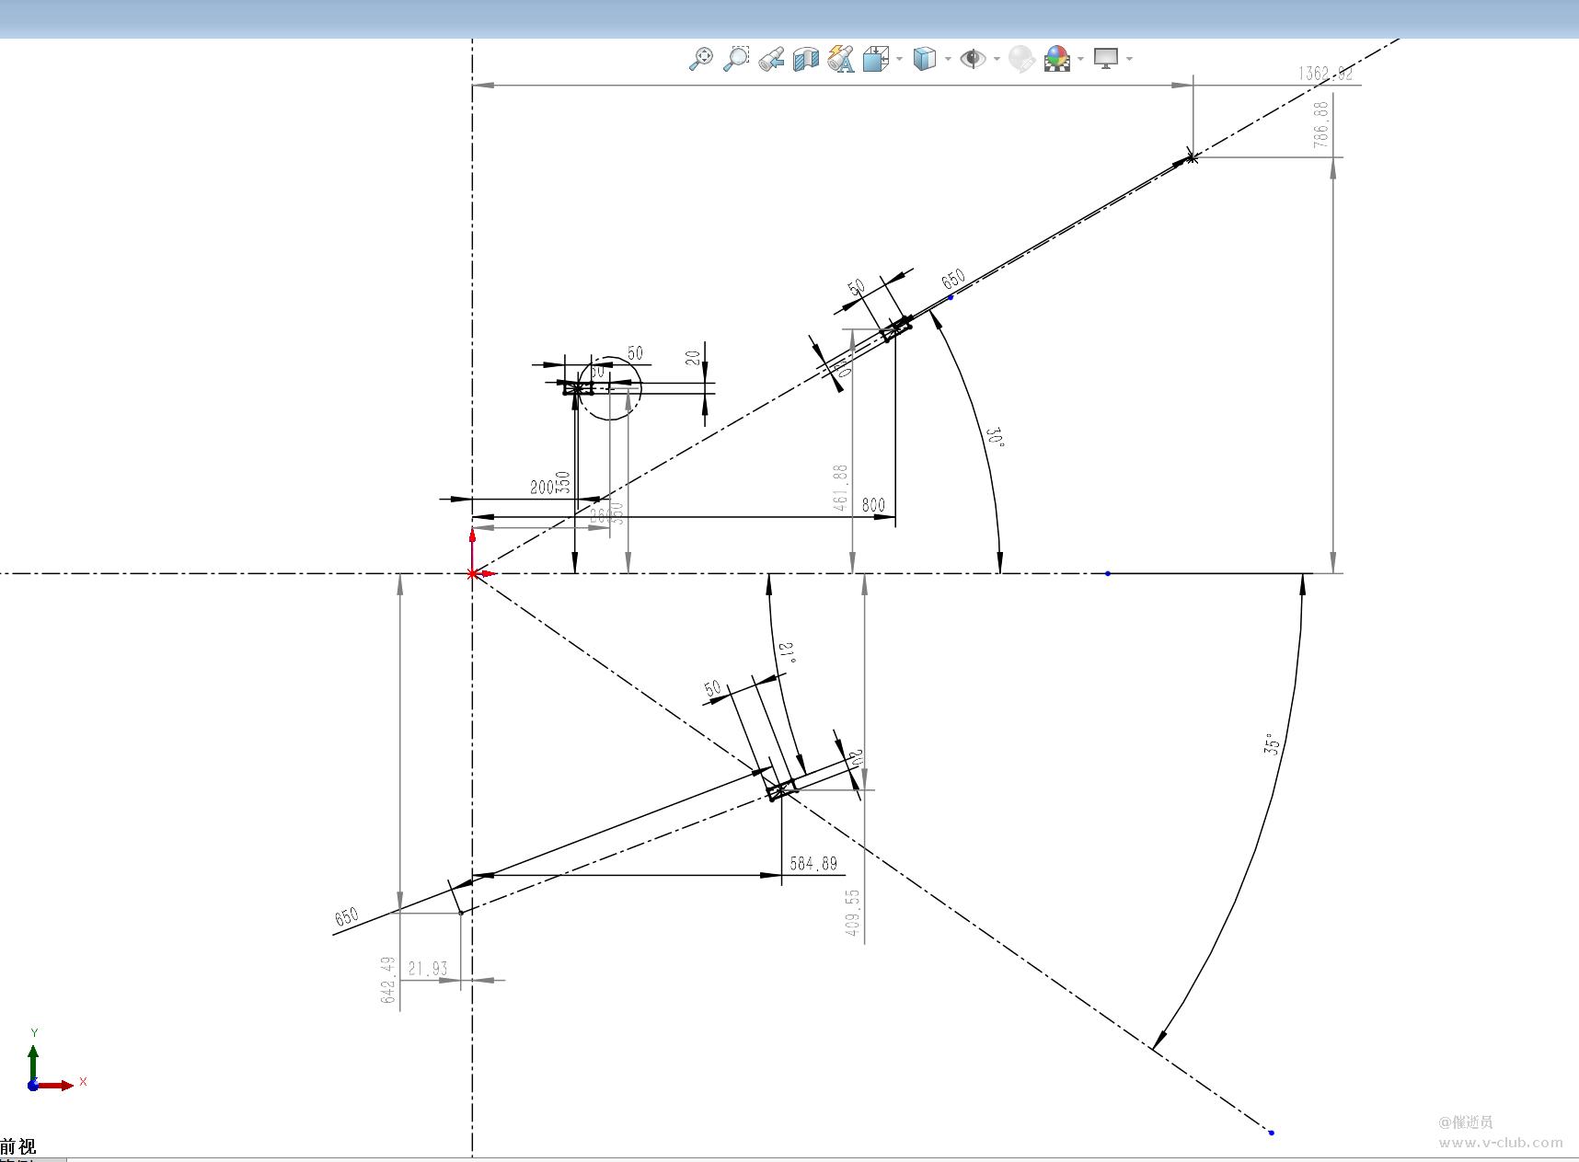Expand the View Orientation dropdown arrow
The width and height of the screenshot is (1579, 1162).
coord(899,59)
